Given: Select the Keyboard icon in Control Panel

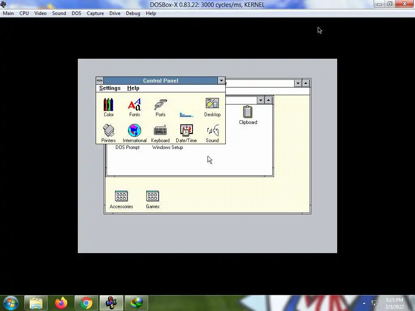Looking at the screenshot, I should pos(160,133).
